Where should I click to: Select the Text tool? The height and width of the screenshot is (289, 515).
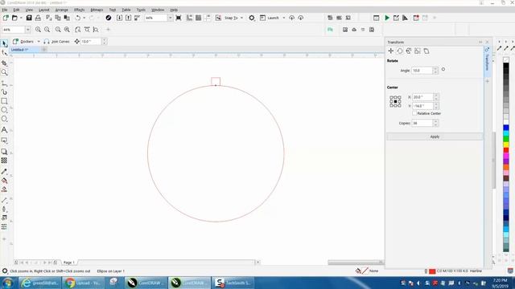click(x=4, y=130)
